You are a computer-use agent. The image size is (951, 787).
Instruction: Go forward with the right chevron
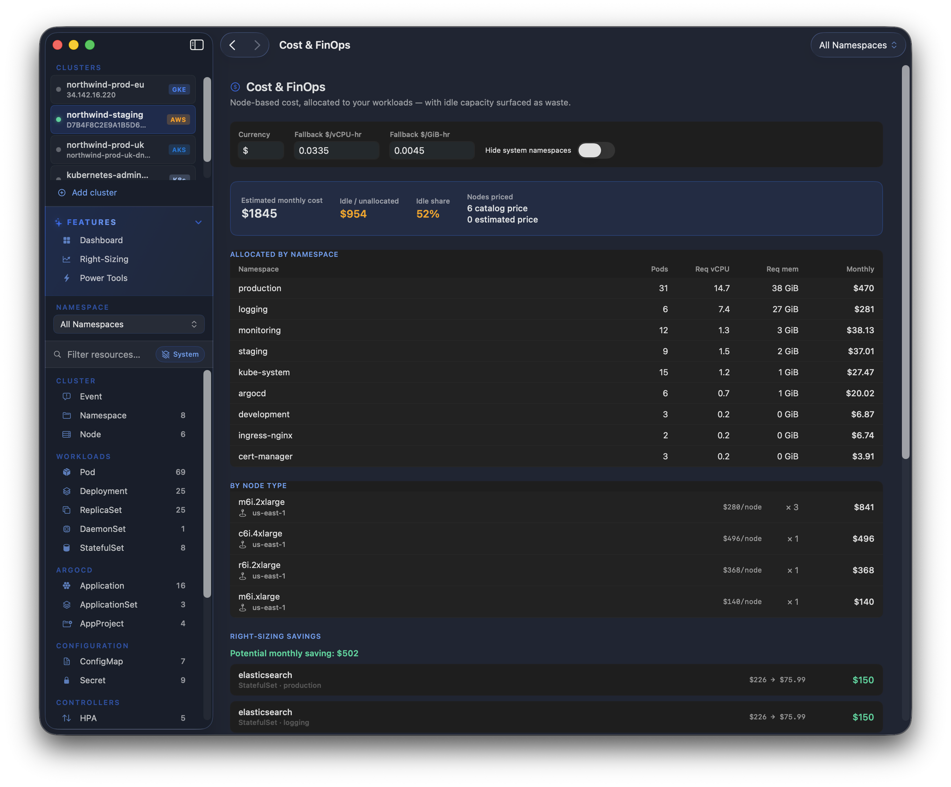(x=257, y=45)
